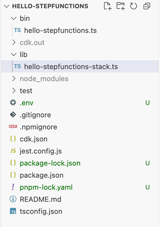This screenshot has height=227, width=161.
Task: Click the git icon beside .gitignore
Action: click(x=13, y=115)
